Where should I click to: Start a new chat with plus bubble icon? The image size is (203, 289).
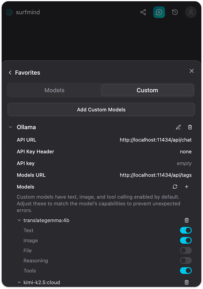point(159,12)
